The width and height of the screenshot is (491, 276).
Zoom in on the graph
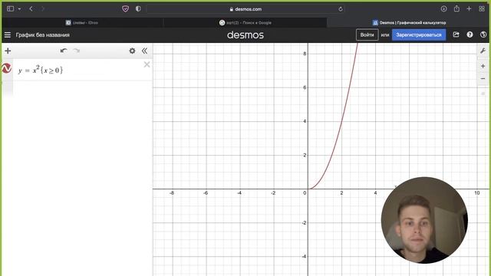click(x=483, y=66)
